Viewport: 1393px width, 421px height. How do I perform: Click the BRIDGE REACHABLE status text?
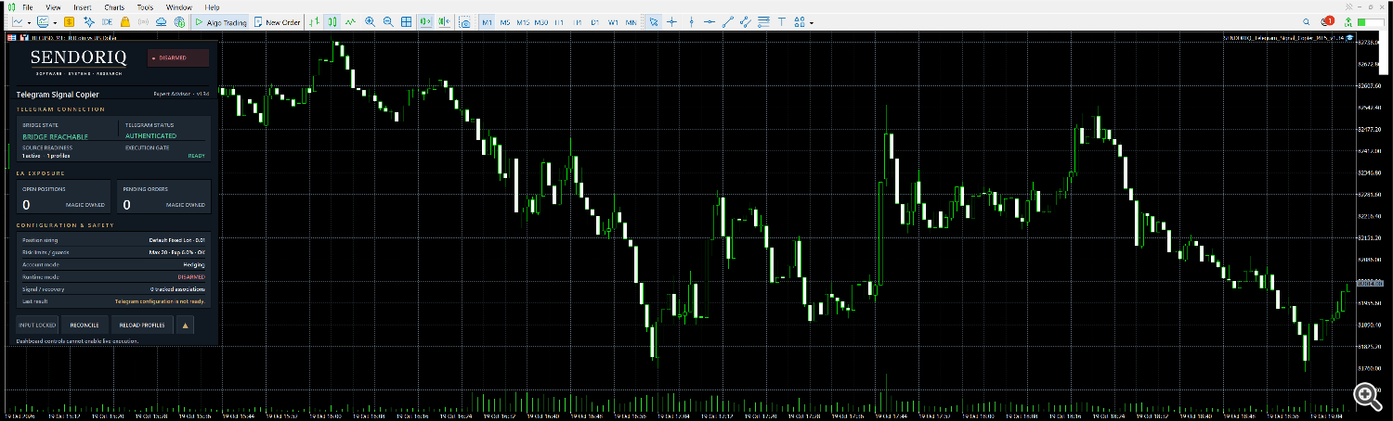tap(55, 136)
